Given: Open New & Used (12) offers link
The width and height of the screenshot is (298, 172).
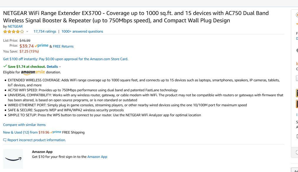Looking at the screenshot, I should (x=26, y=132).
